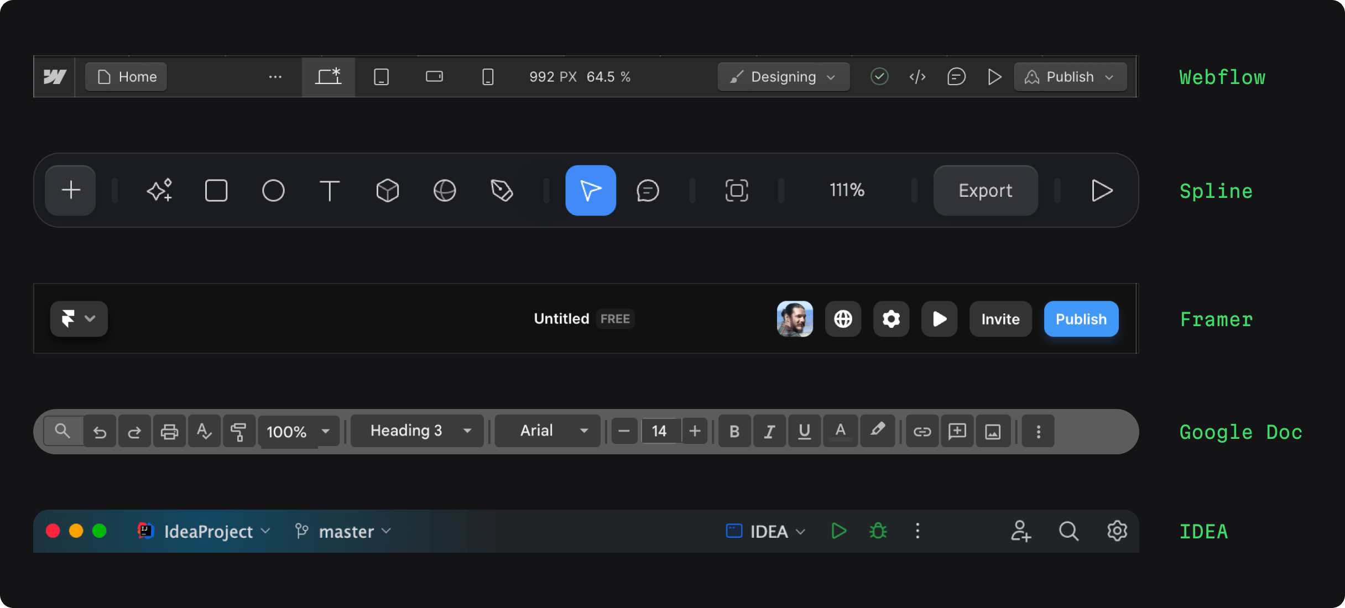Click the insert image icon in Google Docs

(993, 431)
